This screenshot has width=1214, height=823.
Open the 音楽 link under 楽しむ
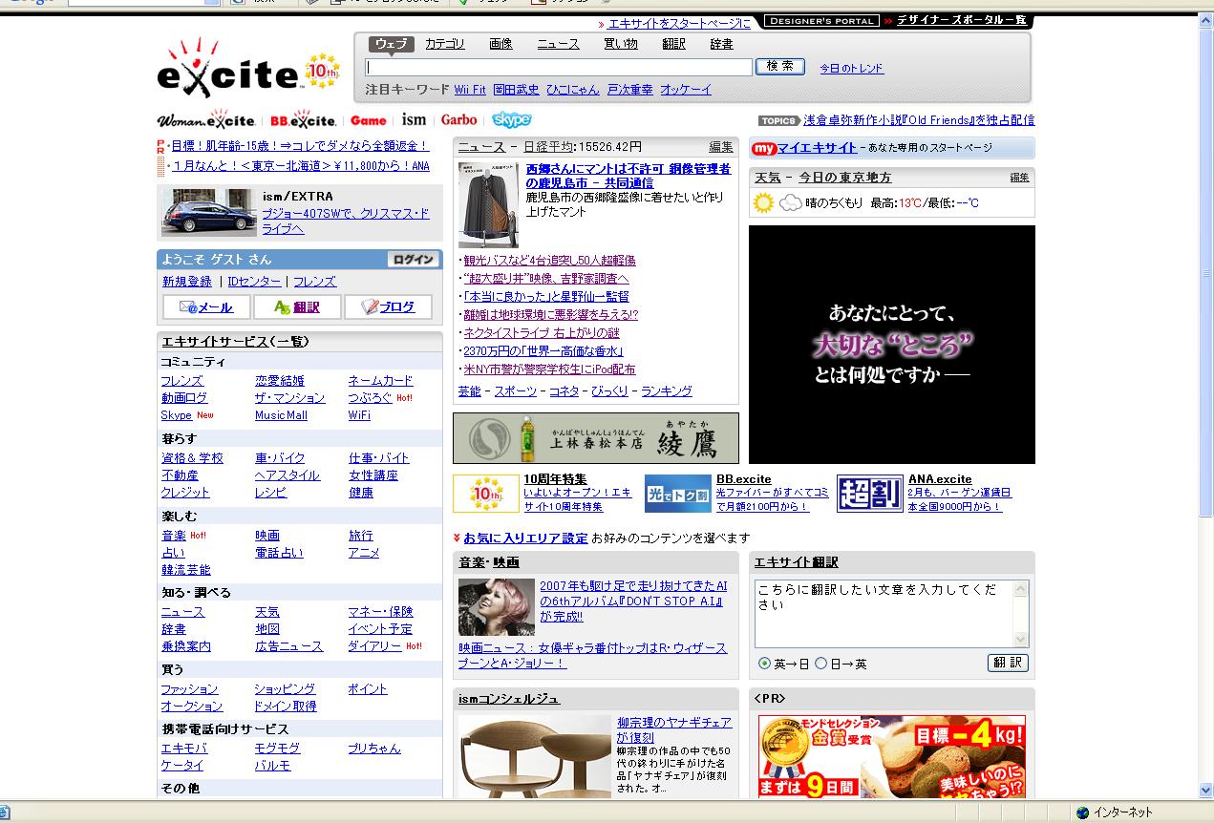(x=174, y=536)
